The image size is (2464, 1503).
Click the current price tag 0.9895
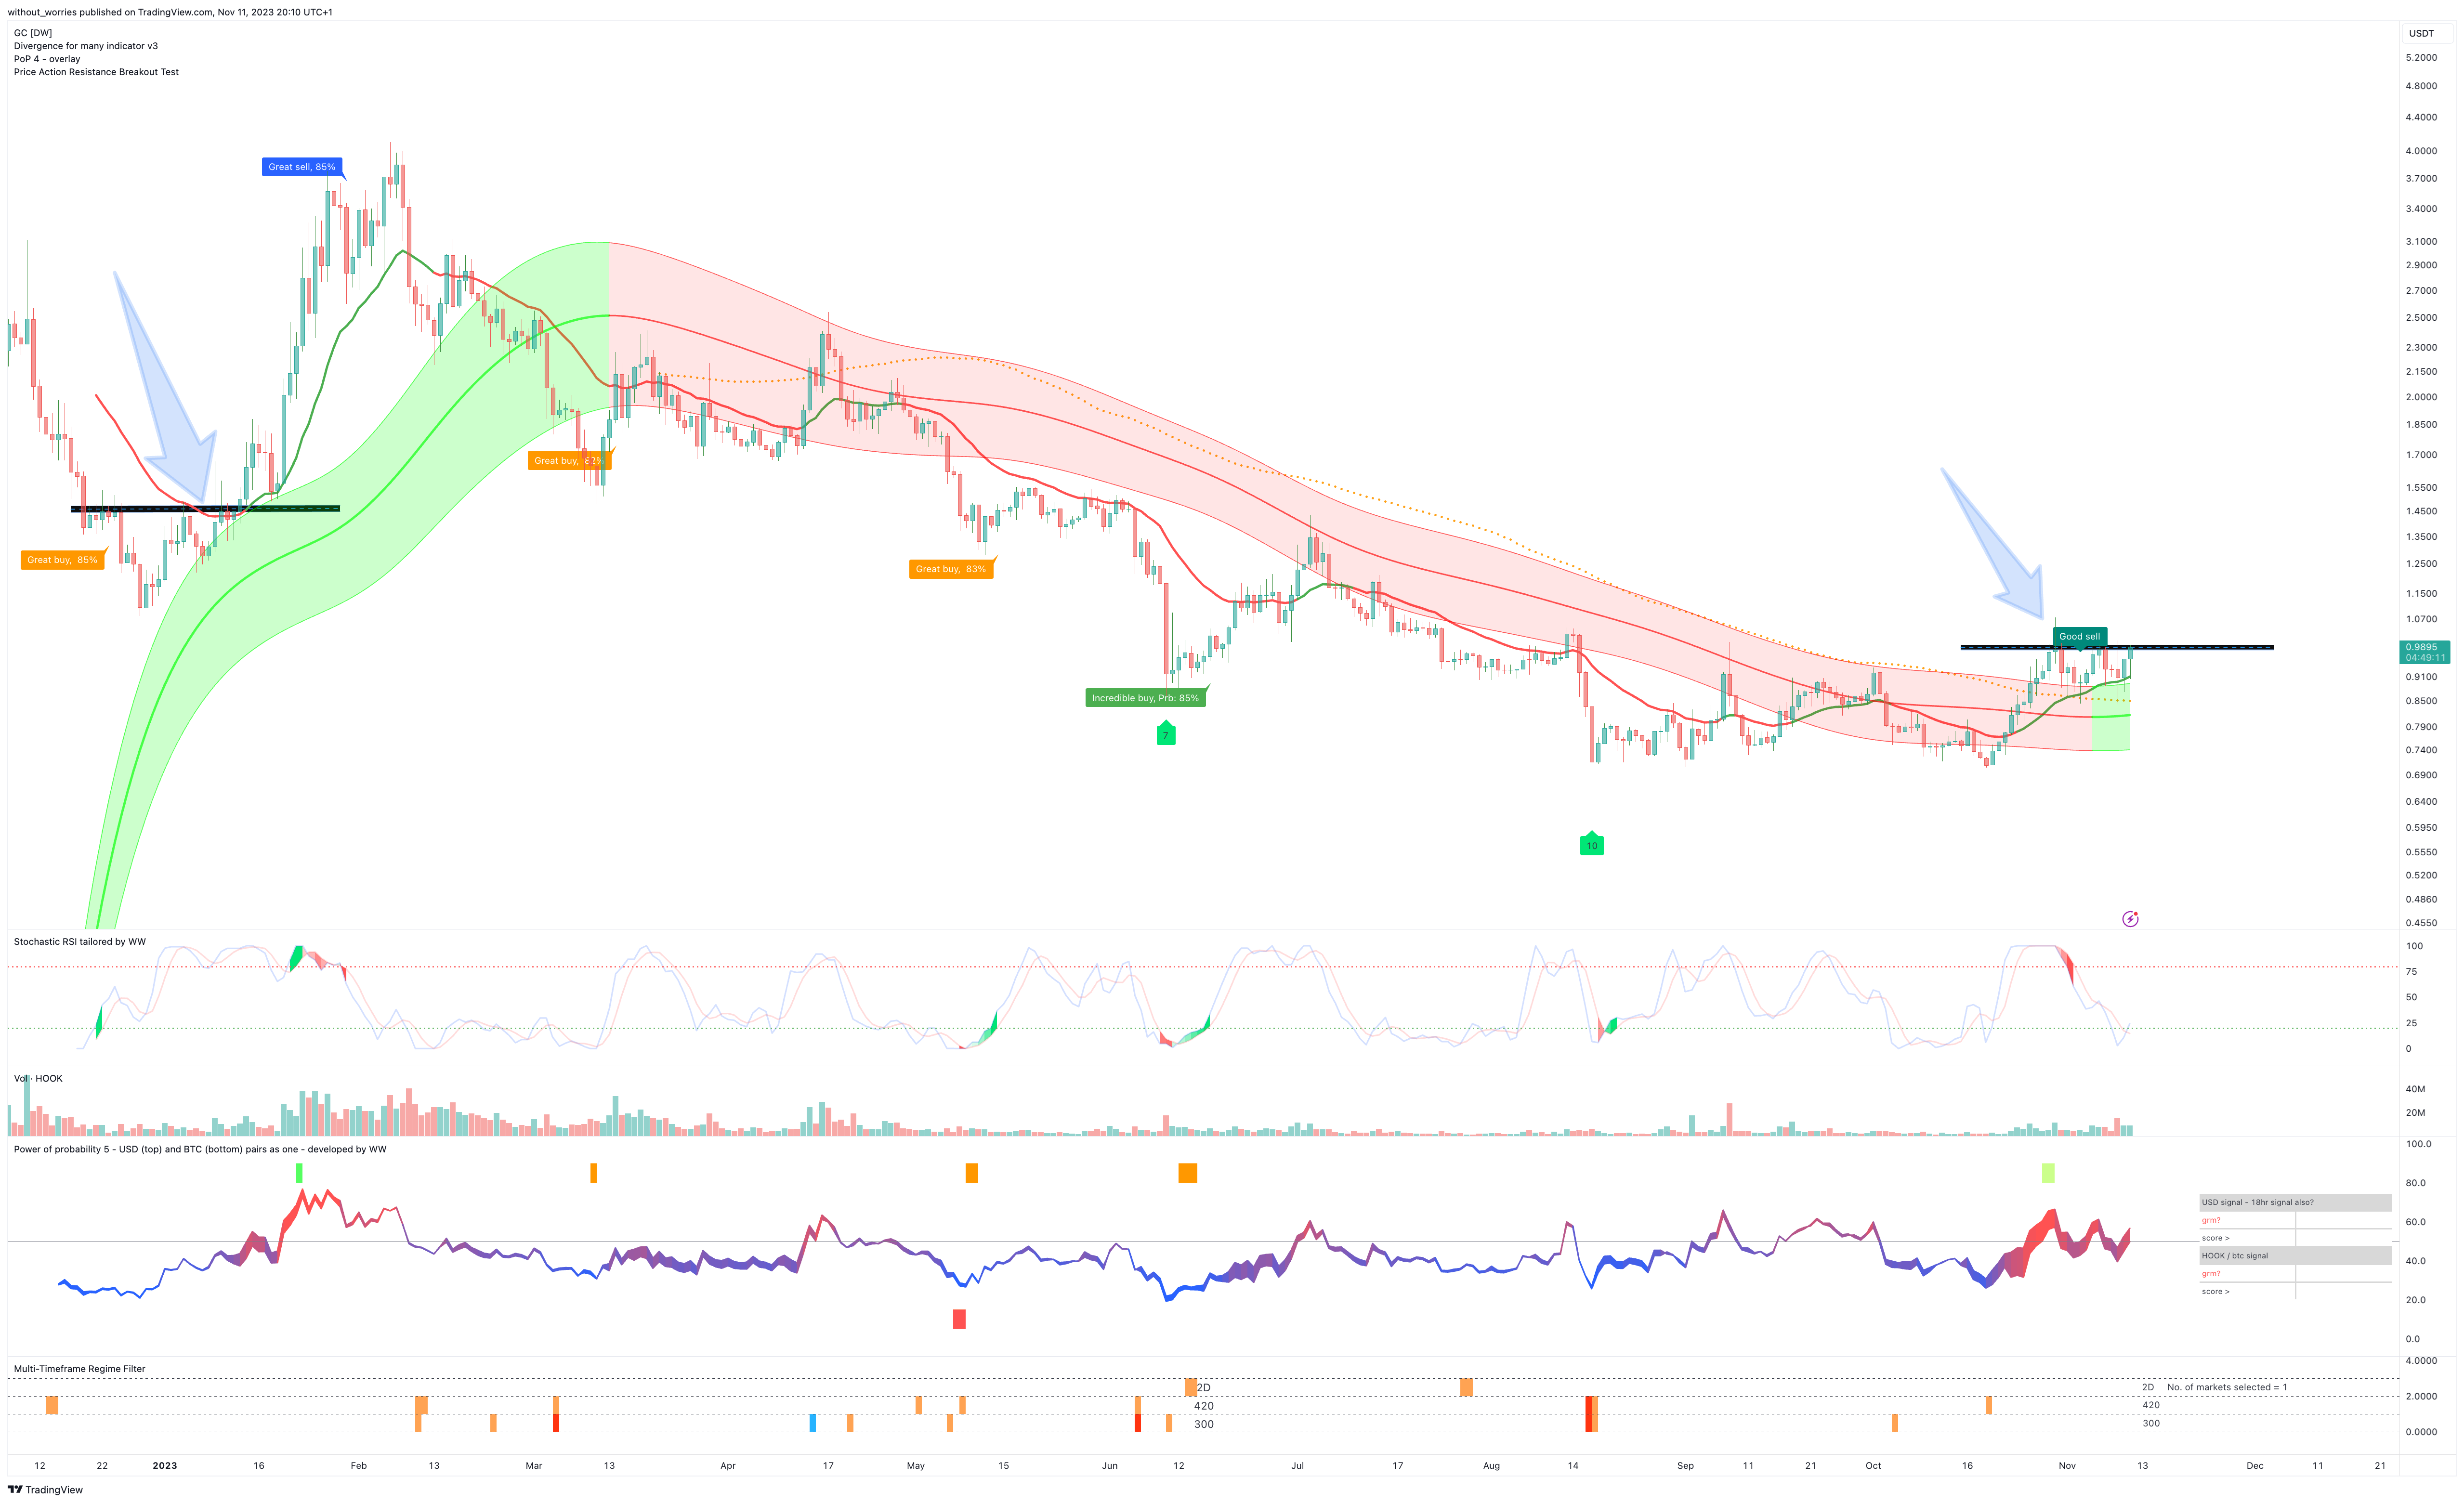click(x=2424, y=652)
